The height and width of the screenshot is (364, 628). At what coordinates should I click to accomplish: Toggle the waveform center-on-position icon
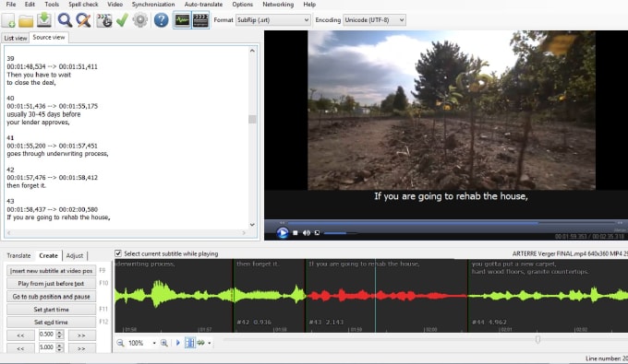[190, 343]
